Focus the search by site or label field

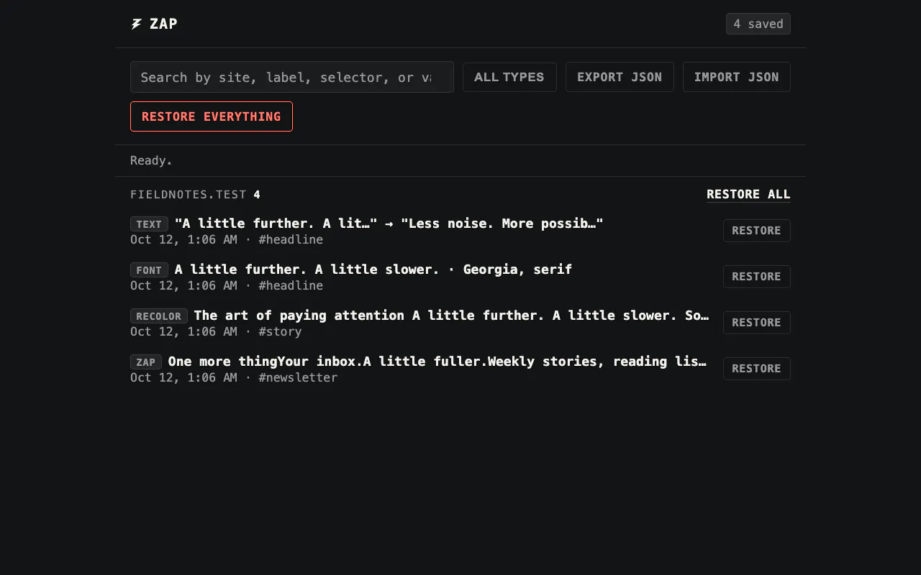pyautogui.click(x=292, y=77)
